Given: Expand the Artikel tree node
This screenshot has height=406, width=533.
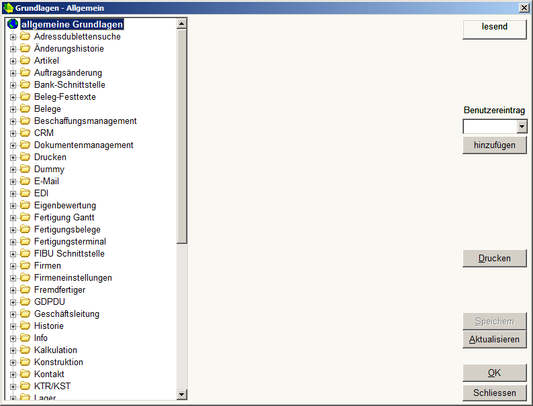Looking at the screenshot, I should coord(13,61).
